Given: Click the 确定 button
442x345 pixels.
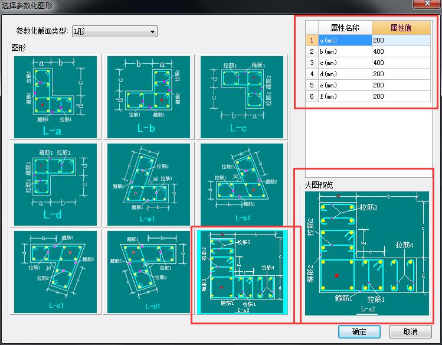Looking at the screenshot, I should click(x=359, y=331).
